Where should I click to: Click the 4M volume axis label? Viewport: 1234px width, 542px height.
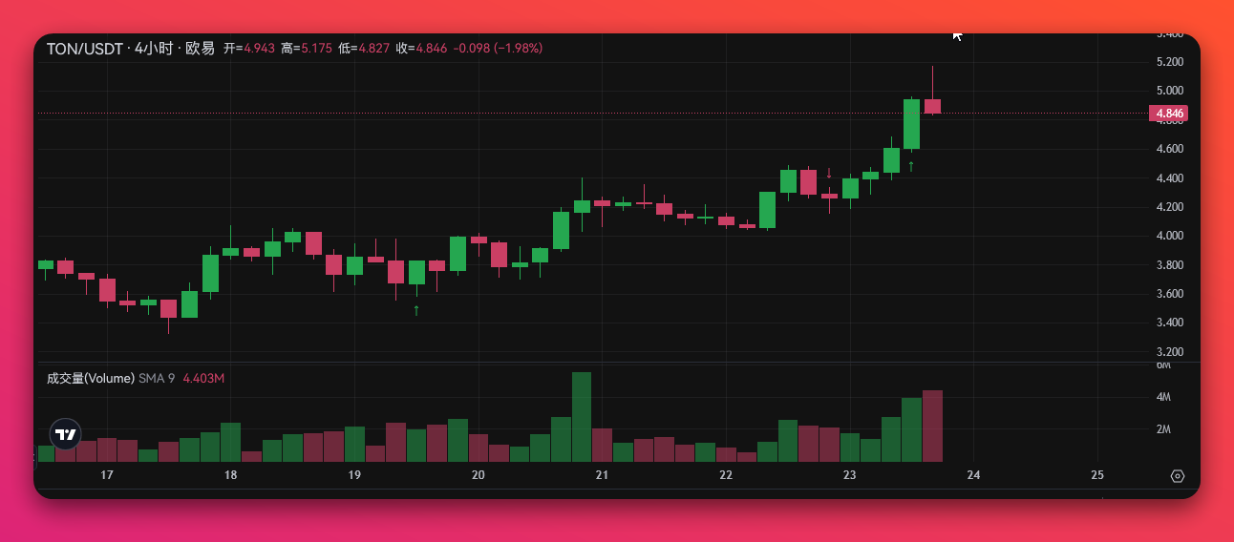[1163, 397]
